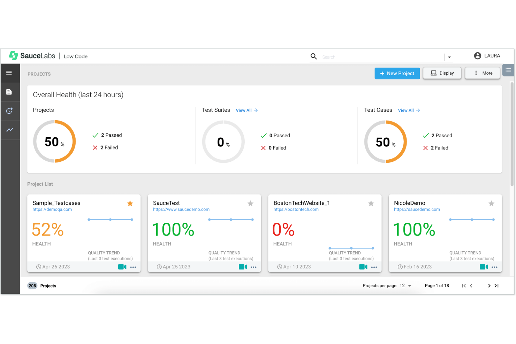This screenshot has width=516, height=344.
Task: Open analytics via the trend line sidebar icon
Action: pos(9,130)
